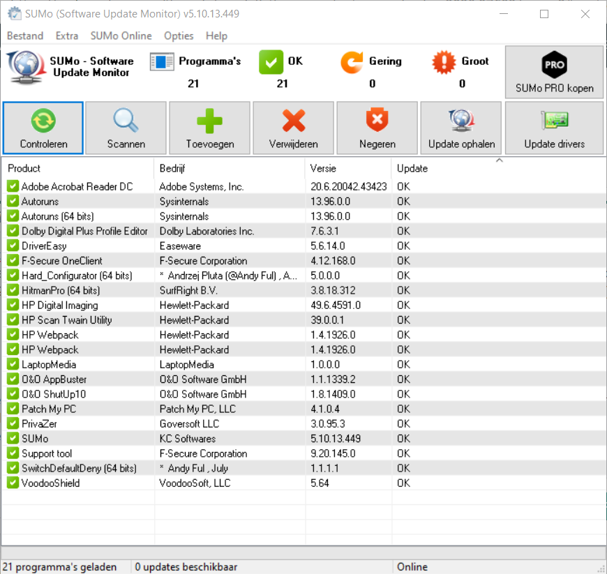
Task: Open the Bestand menu
Action: point(25,36)
